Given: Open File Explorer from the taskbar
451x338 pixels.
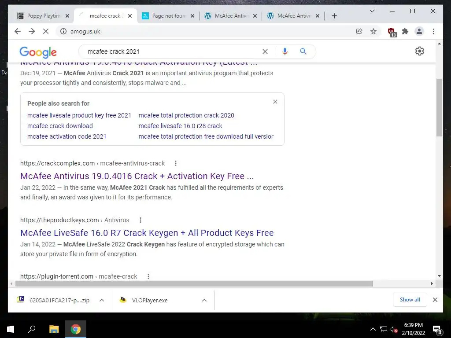Looking at the screenshot, I should [54, 329].
